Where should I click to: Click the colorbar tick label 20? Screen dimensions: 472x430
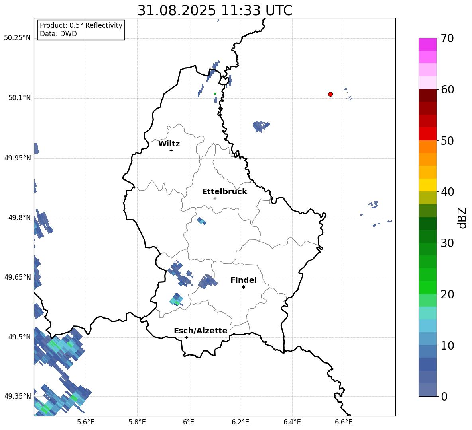(447, 294)
